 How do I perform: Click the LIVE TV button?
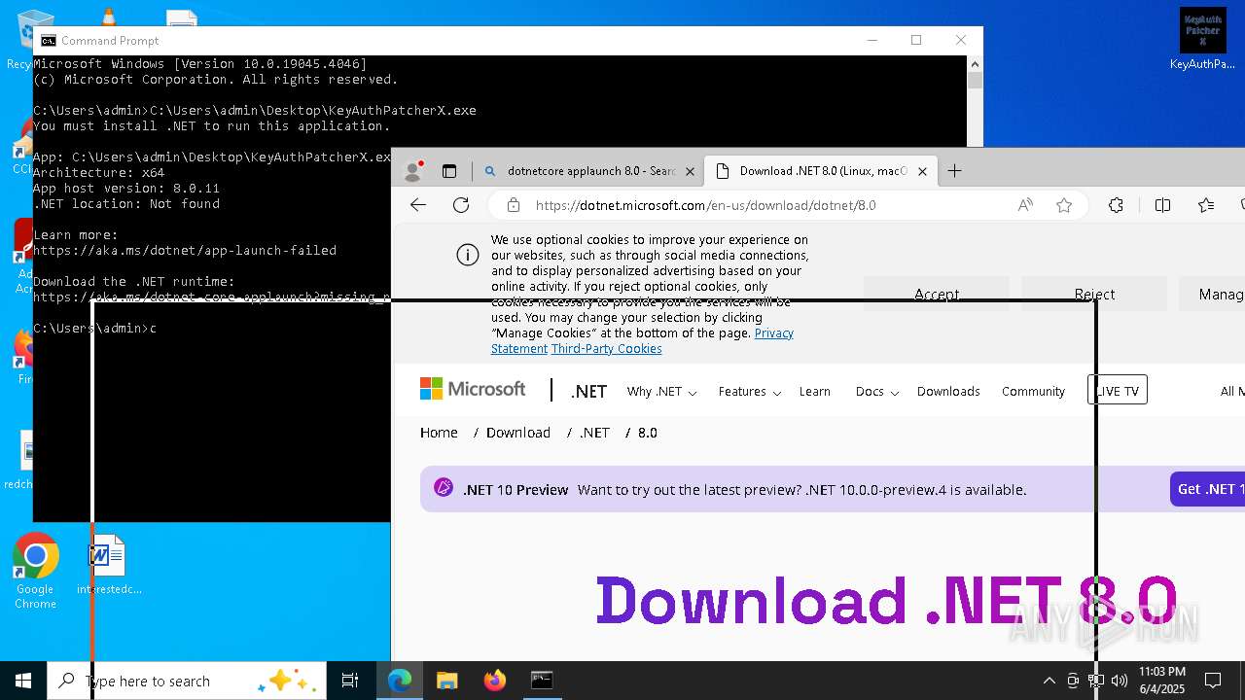coord(1117,390)
